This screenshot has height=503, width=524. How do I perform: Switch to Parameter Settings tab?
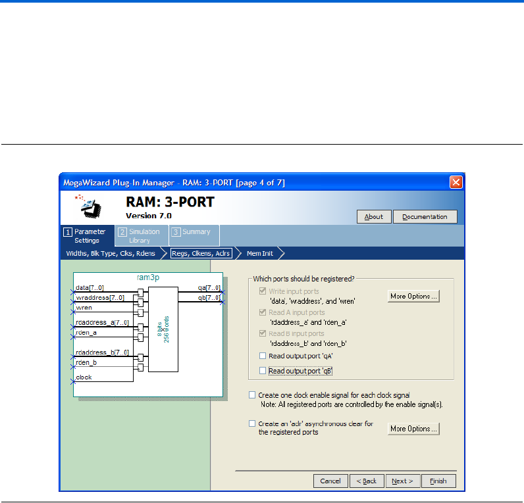coord(88,235)
